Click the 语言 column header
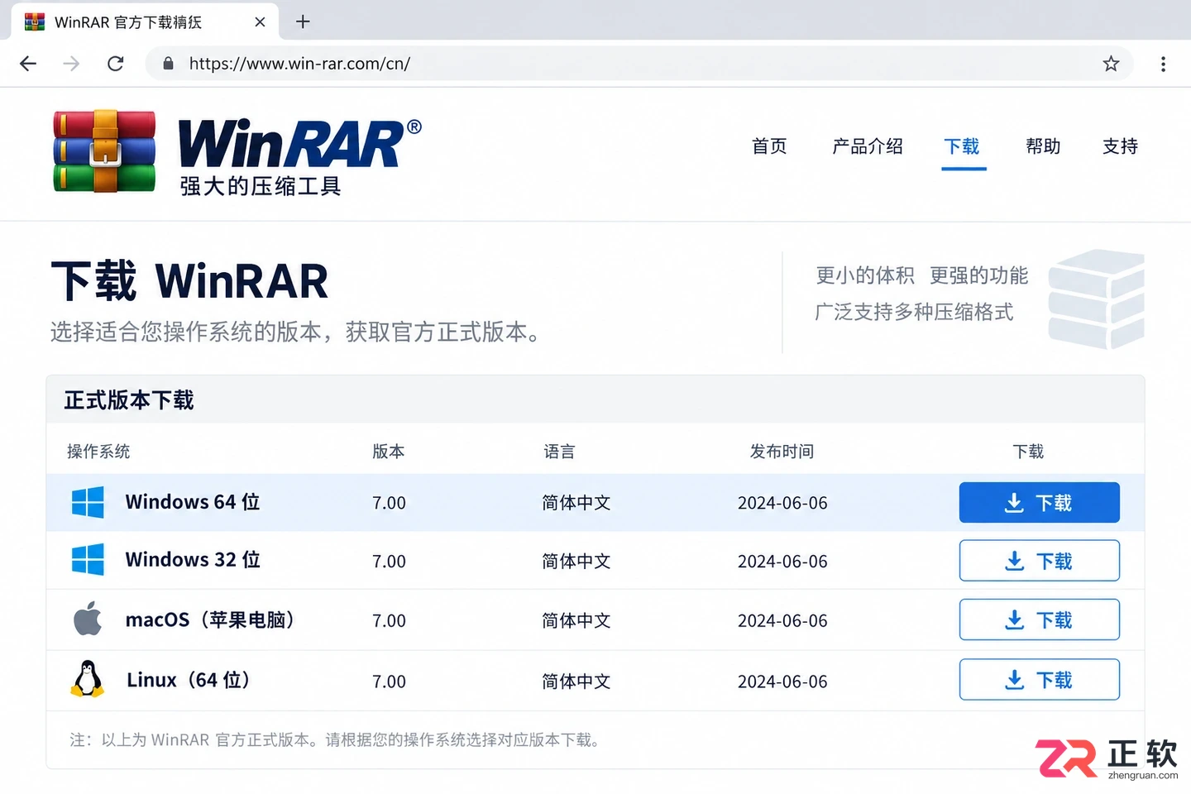The image size is (1191, 794). tap(559, 452)
